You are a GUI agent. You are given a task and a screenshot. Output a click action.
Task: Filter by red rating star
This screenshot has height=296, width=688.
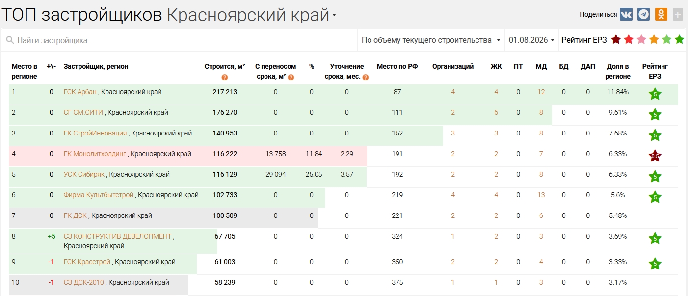coord(629,40)
